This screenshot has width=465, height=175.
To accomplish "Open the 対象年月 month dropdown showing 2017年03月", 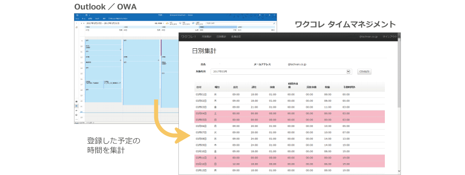I will click(281, 71).
